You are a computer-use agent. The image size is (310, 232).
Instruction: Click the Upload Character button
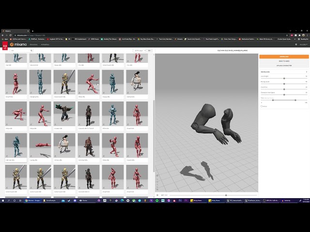[x=284, y=66]
